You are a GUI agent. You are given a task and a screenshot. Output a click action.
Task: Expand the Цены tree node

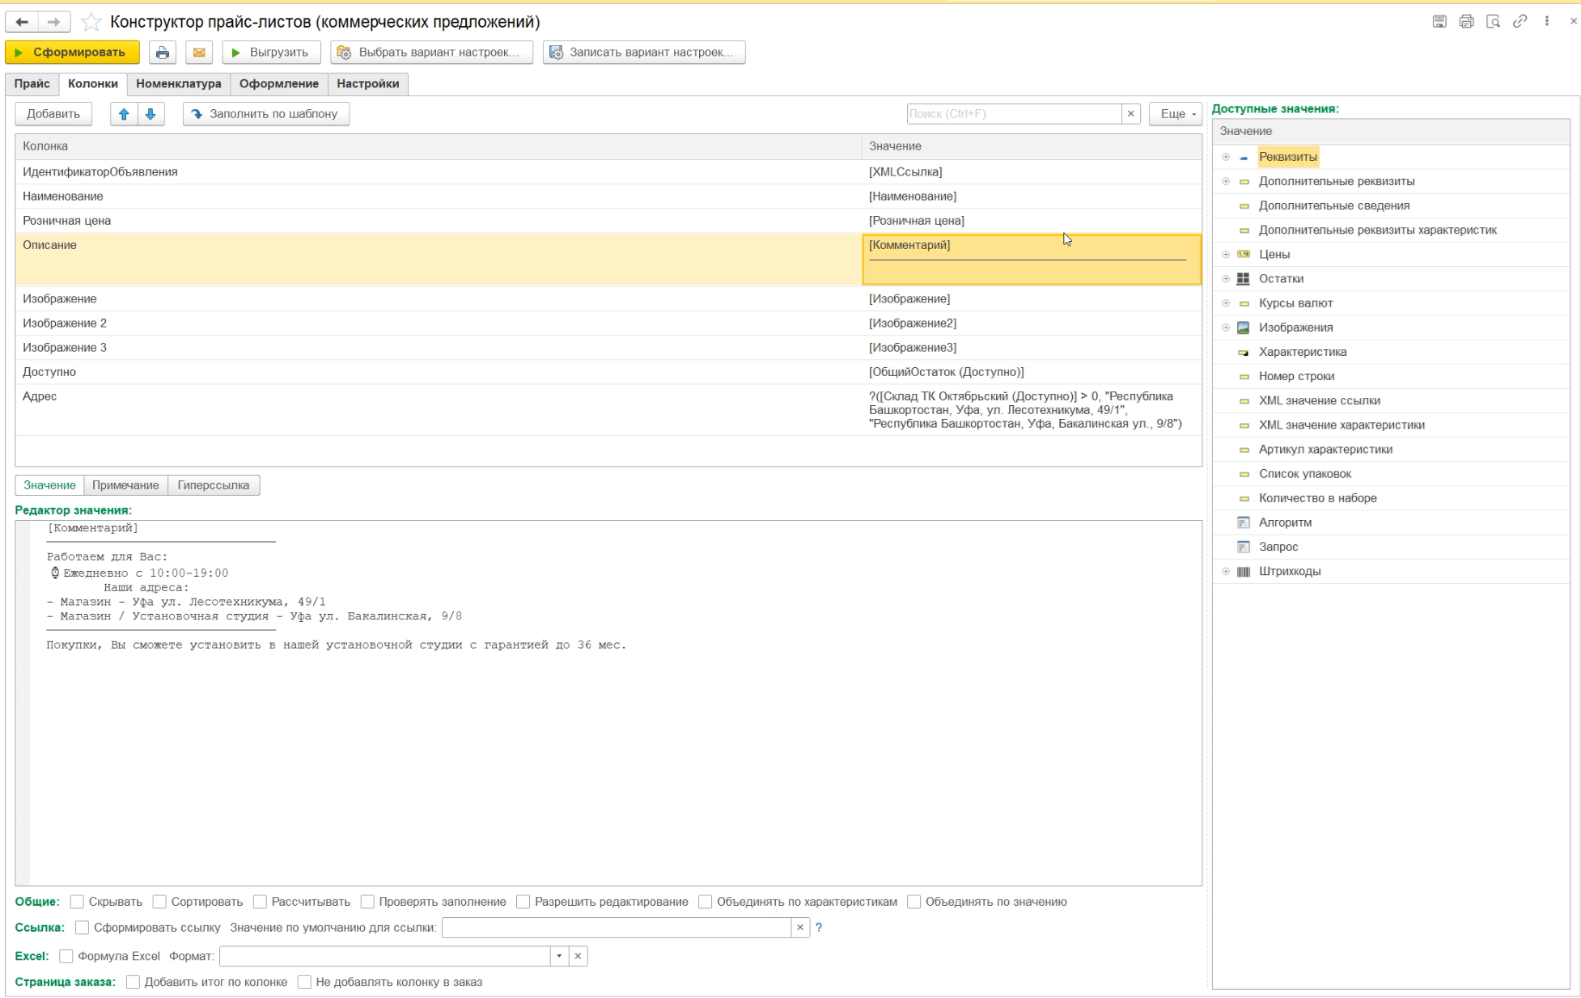click(x=1226, y=254)
